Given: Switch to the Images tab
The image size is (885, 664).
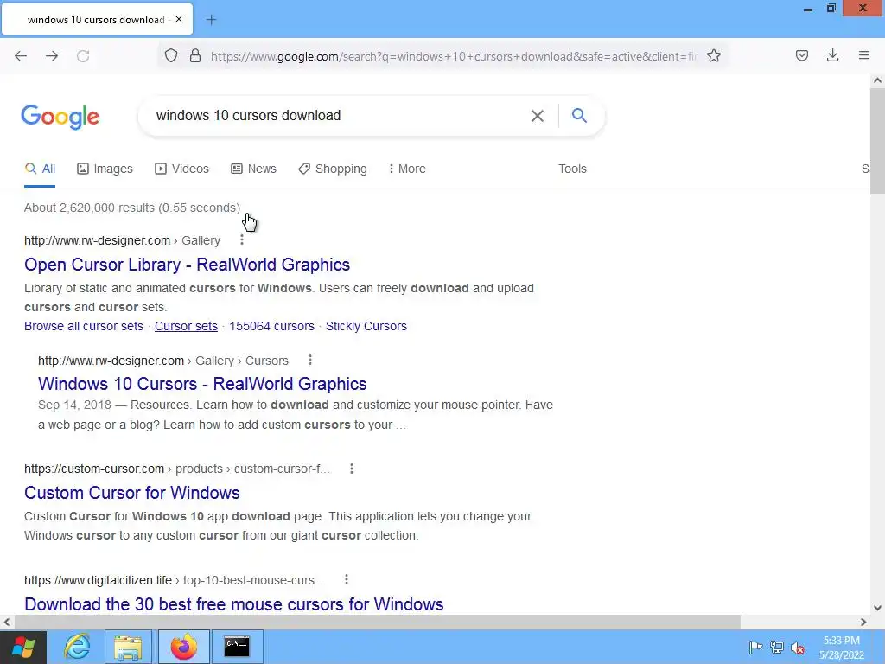Looking at the screenshot, I should [105, 169].
